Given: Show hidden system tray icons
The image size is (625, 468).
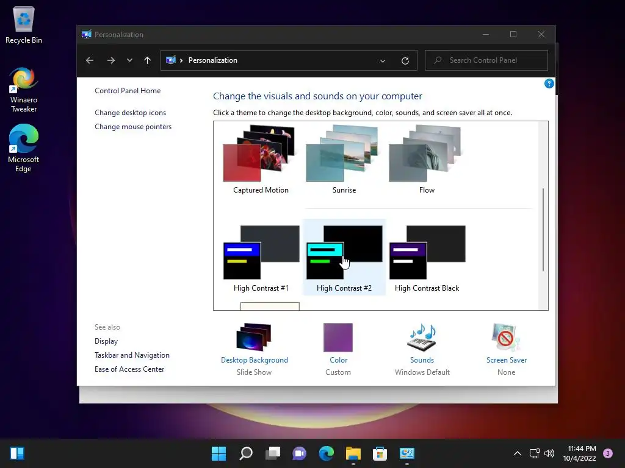Looking at the screenshot, I should pyautogui.click(x=518, y=453).
